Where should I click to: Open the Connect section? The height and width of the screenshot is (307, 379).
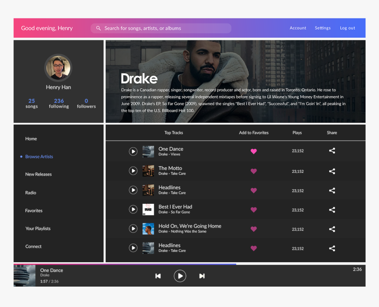click(x=33, y=246)
